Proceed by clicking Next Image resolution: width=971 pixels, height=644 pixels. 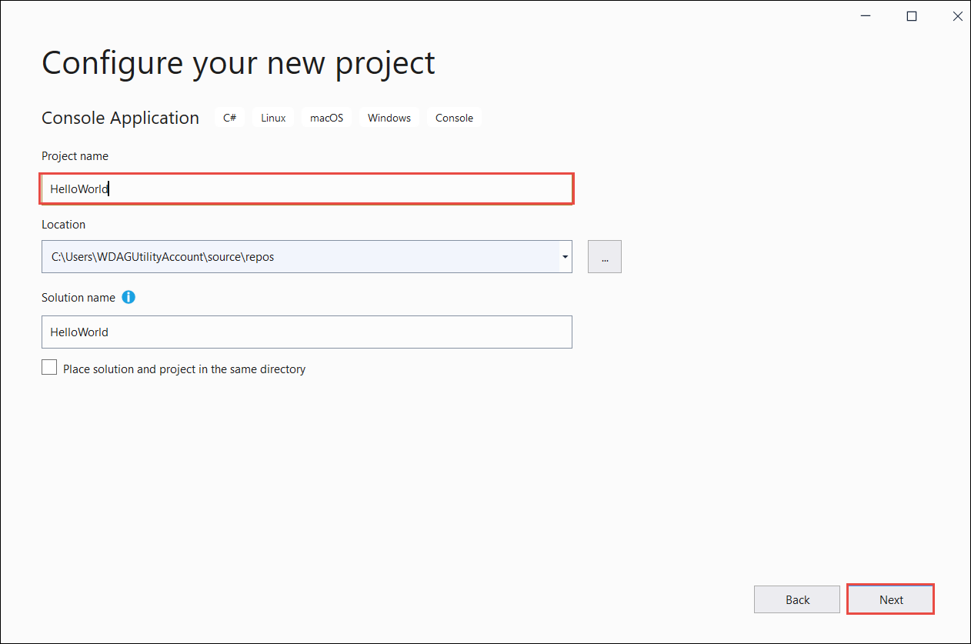coord(890,599)
